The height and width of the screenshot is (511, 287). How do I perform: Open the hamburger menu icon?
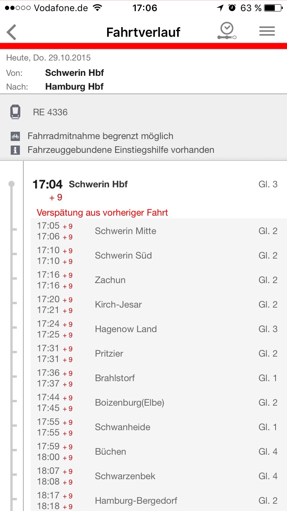[267, 31]
